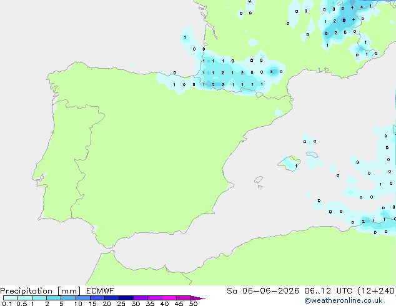Click the '10' legend scale label
Screen dimensions: 396x306
coord(78,304)
